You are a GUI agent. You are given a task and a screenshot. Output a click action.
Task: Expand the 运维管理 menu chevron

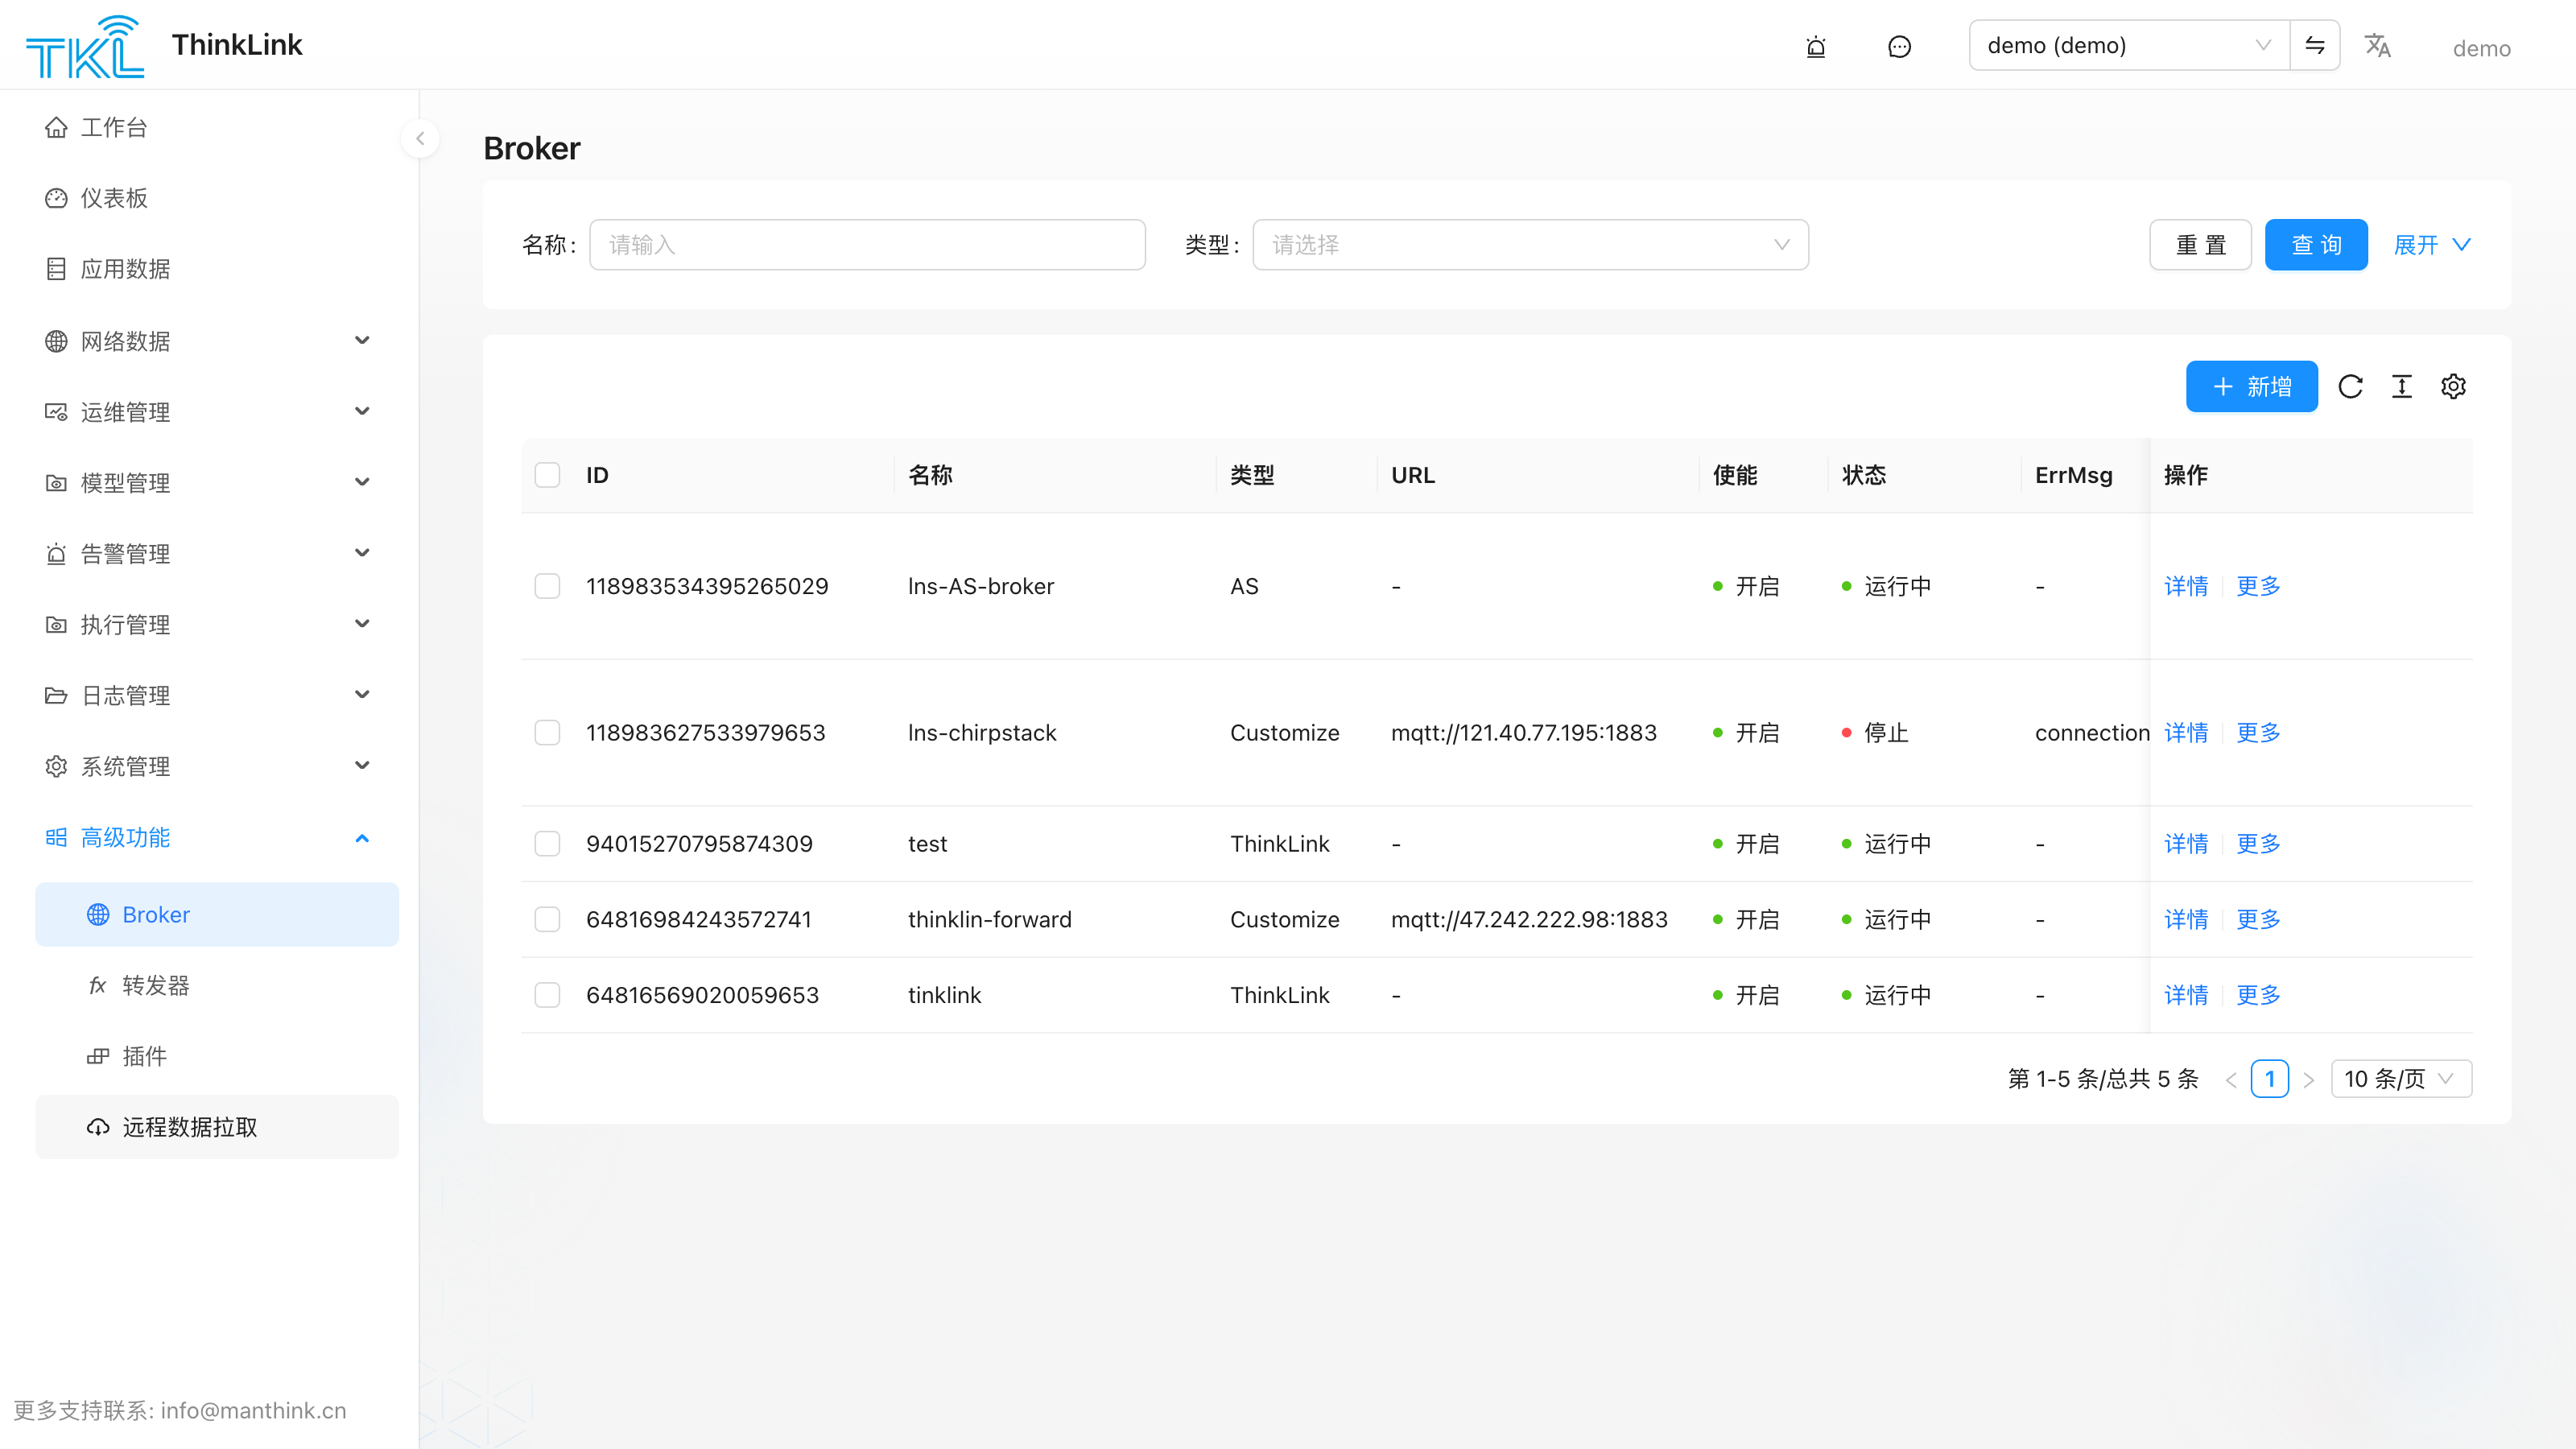[x=362, y=412]
